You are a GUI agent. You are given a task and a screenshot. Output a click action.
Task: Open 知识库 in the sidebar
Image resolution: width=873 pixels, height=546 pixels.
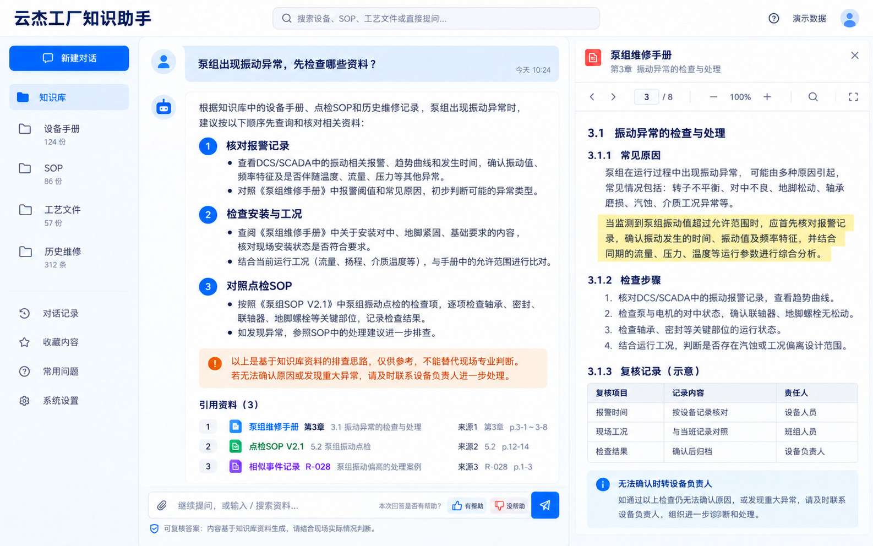(69, 97)
